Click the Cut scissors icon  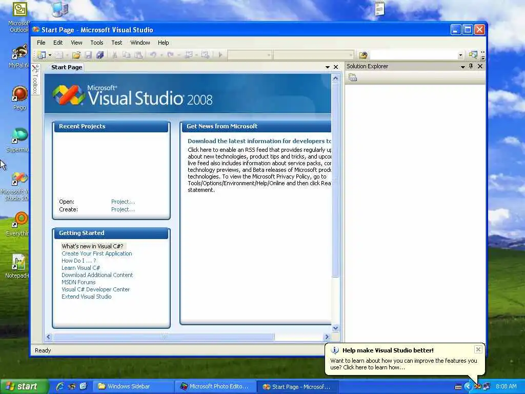coord(114,55)
